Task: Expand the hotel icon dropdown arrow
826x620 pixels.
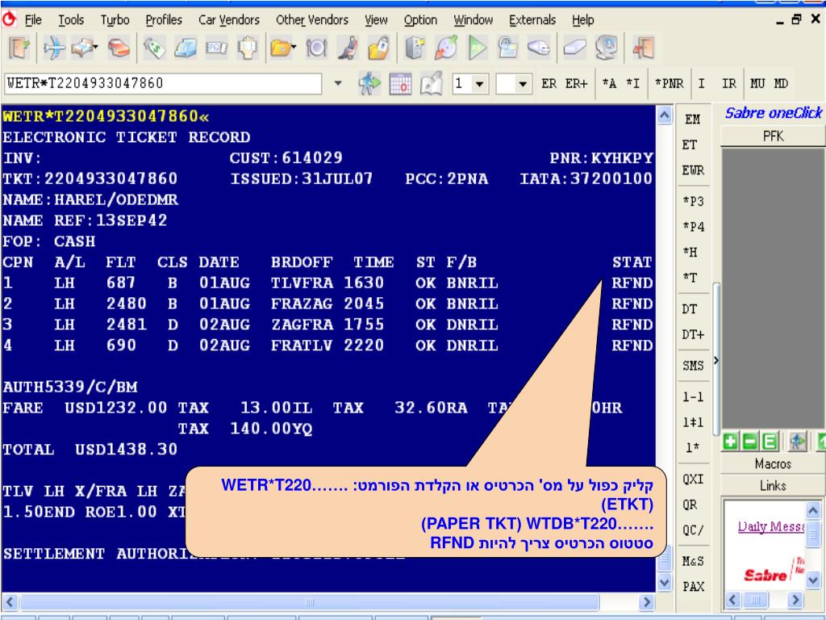Action: (x=96, y=48)
